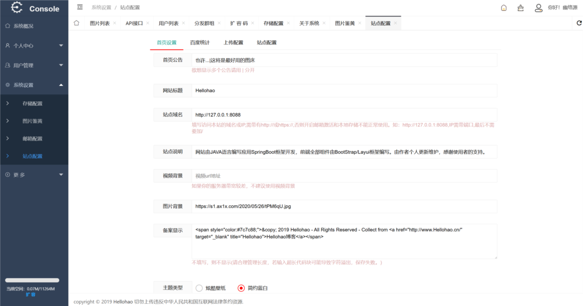Click the refresh icon at top right
The height and width of the screenshot is (306, 583).
(x=579, y=23)
